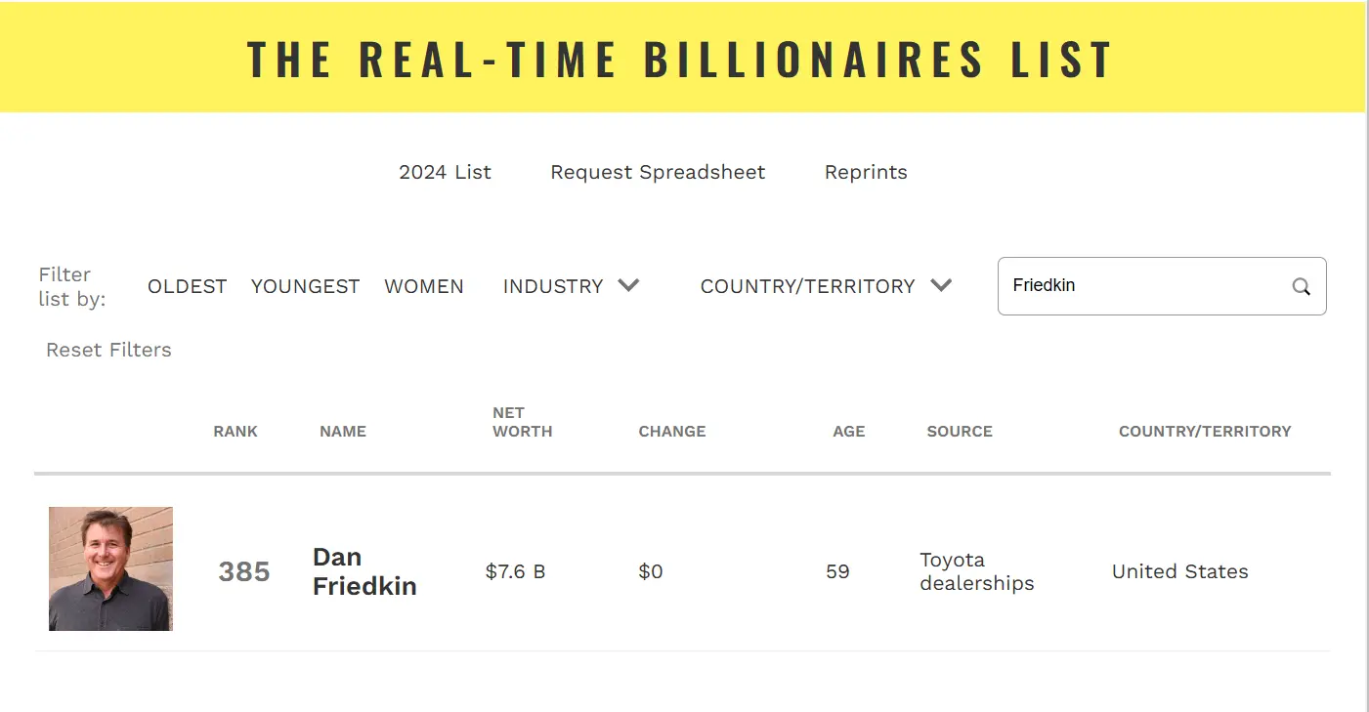Screen dimensions: 1369x712
Task: Open the Country/Territory filter chevron
Action: [941, 285]
